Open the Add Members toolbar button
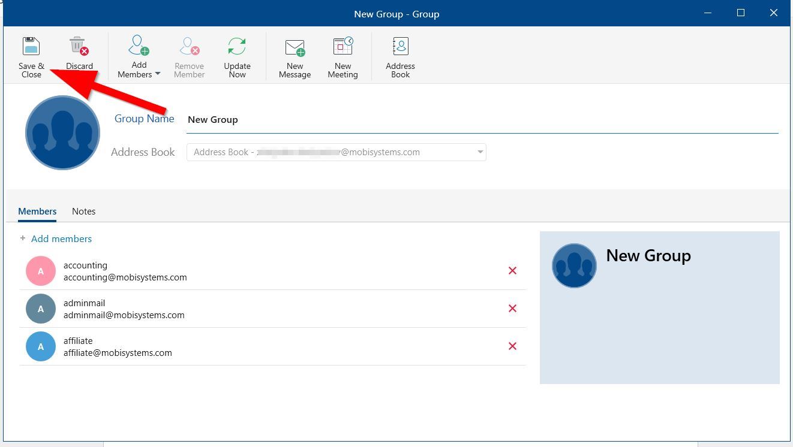Viewport: 793px width, 447px height. pos(139,57)
